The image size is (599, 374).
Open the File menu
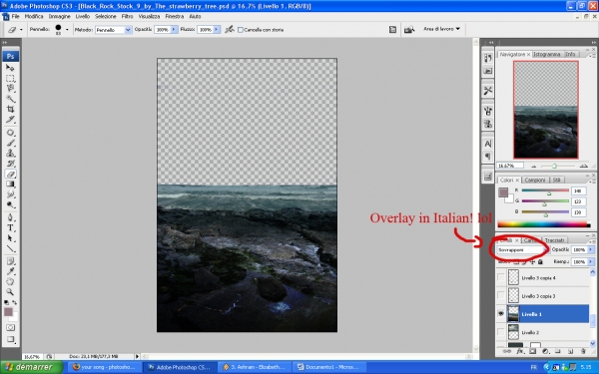click(15, 16)
